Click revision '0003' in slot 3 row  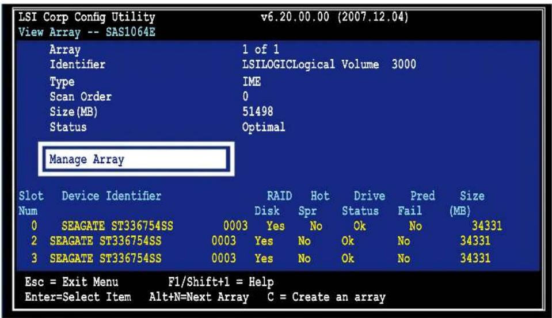(223, 258)
